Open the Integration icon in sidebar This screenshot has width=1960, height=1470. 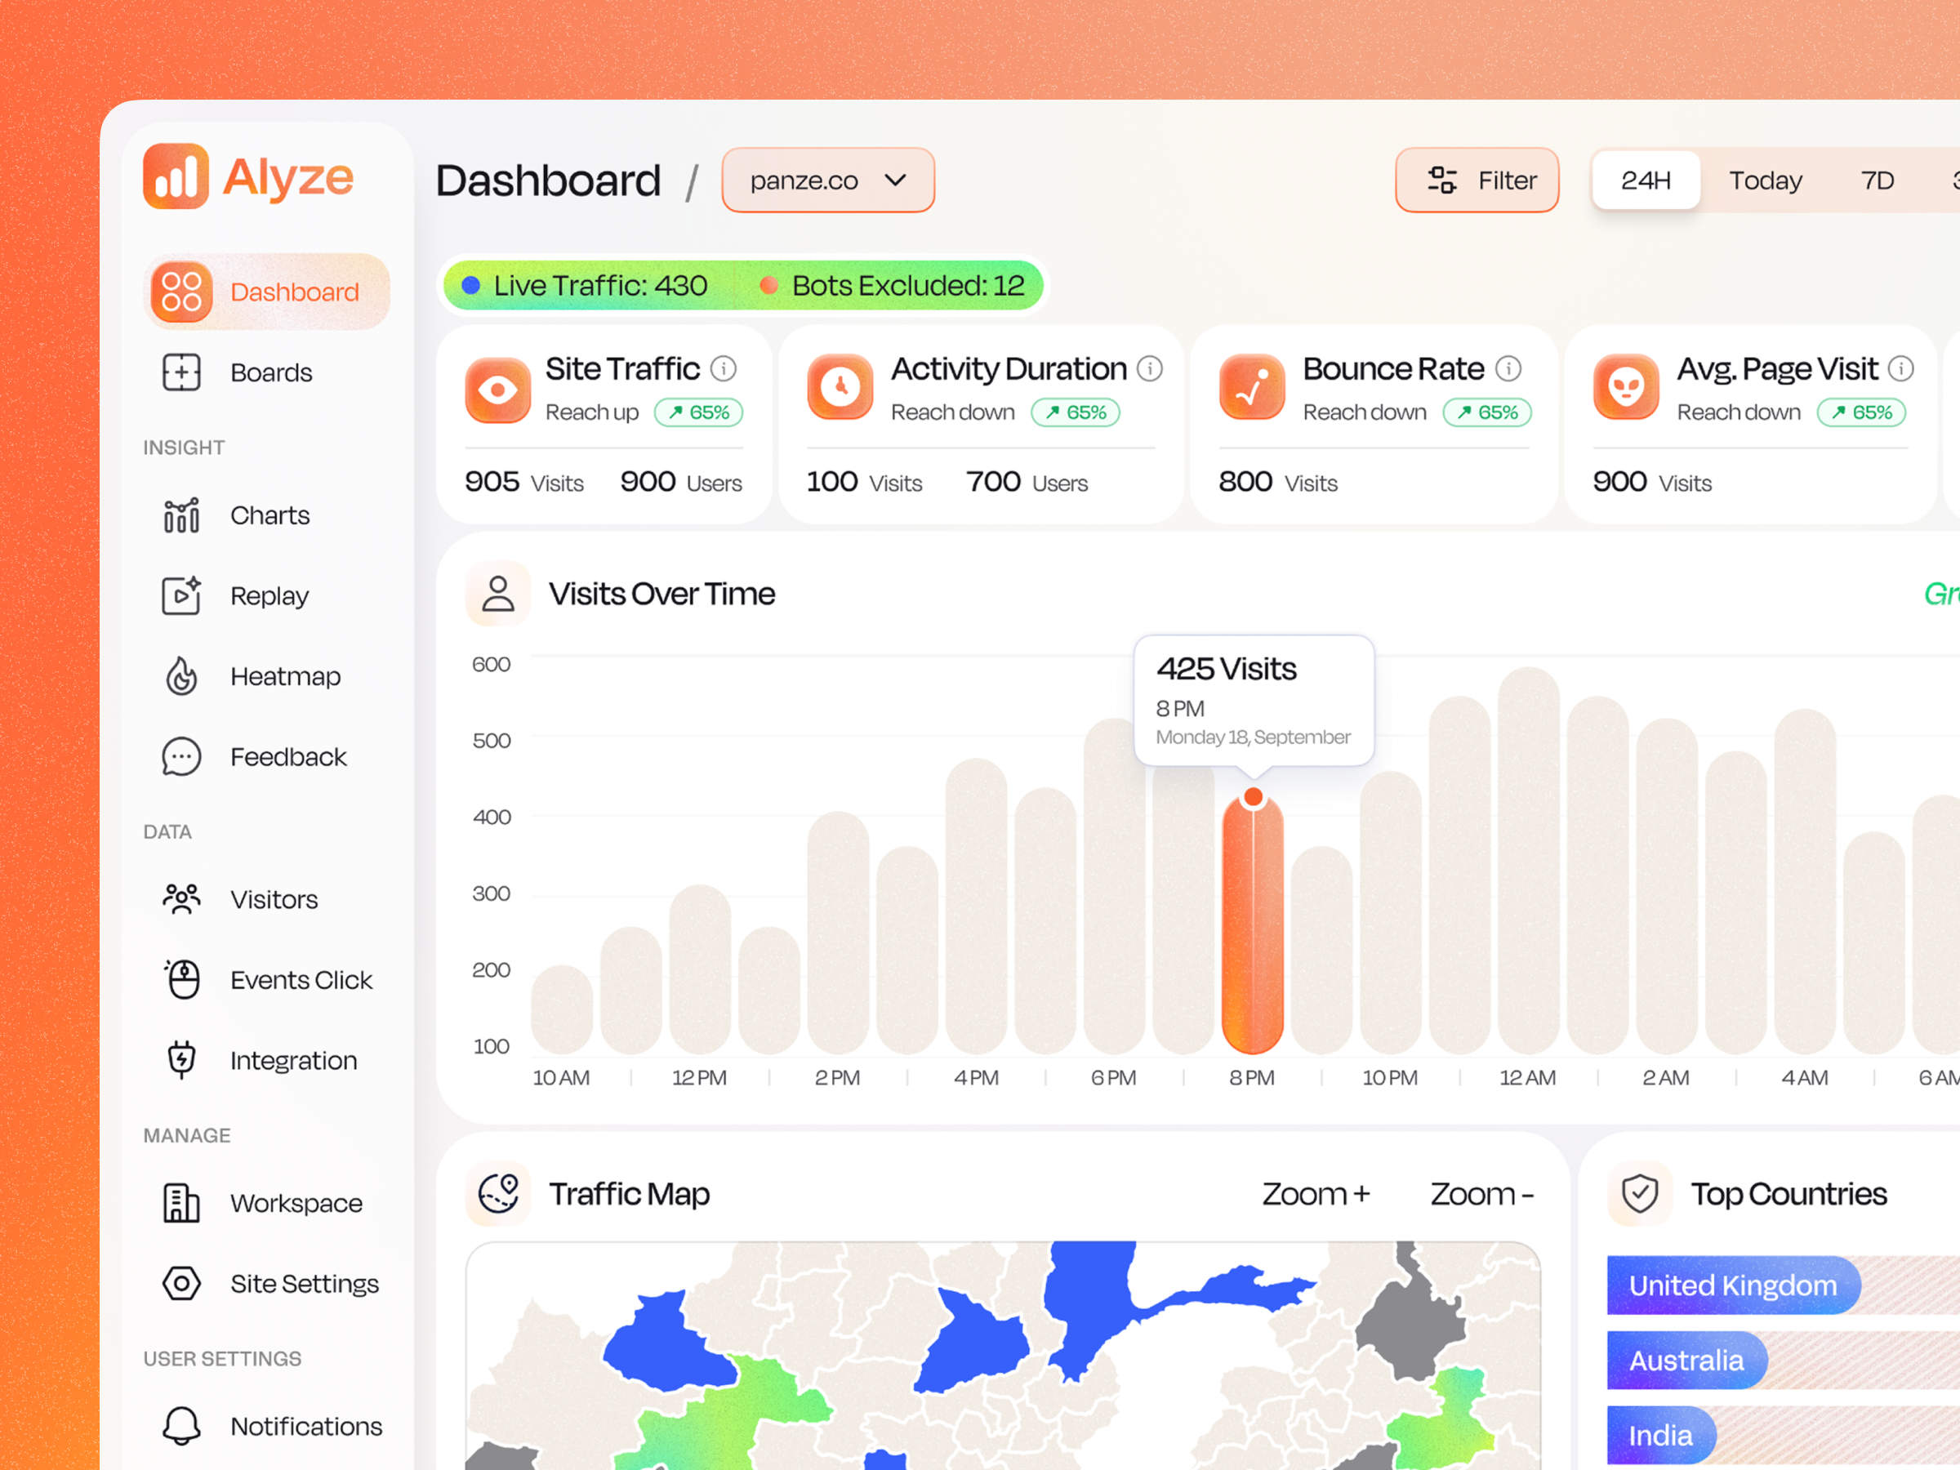pyautogui.click(x=180, y=1060)
